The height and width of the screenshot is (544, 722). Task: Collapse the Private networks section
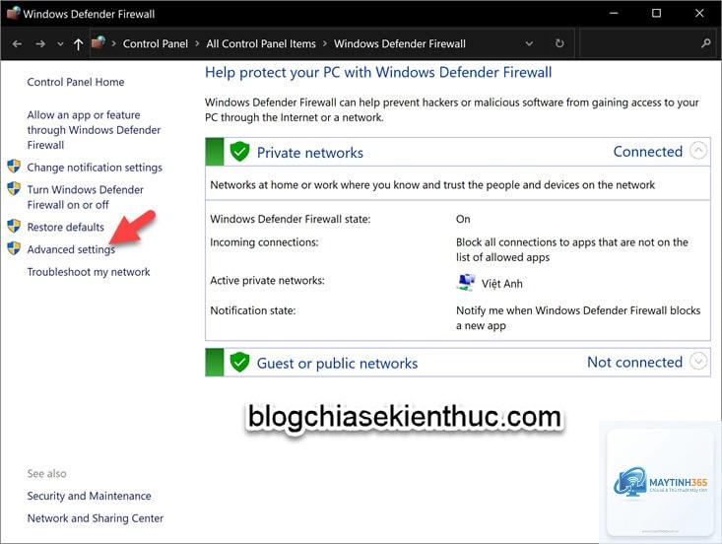(698, 151)
